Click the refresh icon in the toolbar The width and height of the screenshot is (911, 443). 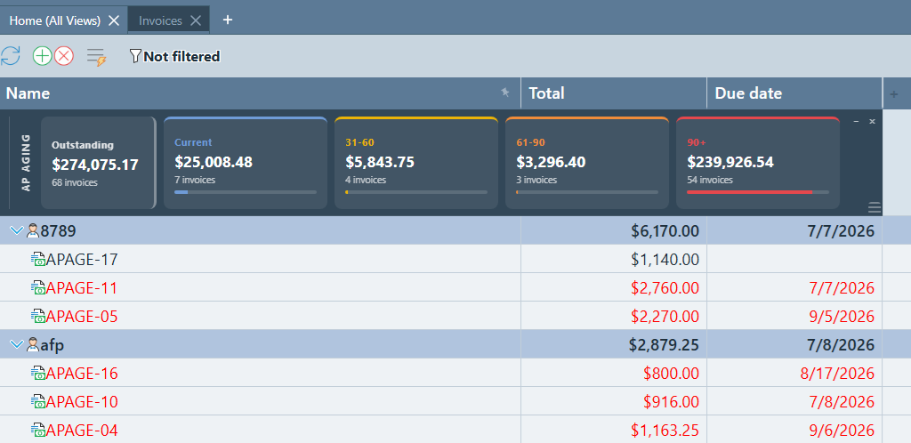pyautogui.click(x=11, y=56)
